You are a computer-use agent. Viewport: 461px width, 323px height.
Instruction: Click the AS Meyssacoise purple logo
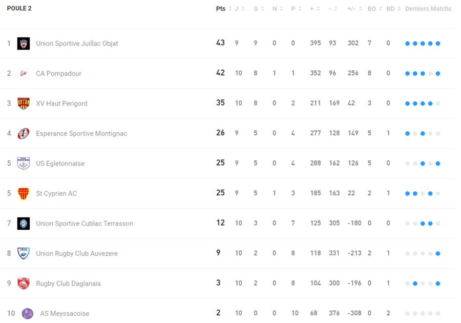point(28,313)
